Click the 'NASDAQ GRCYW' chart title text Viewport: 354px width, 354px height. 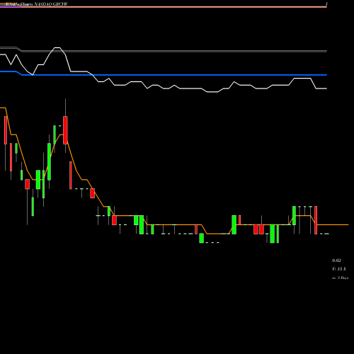pyautogui.click(x=51, y=4)
